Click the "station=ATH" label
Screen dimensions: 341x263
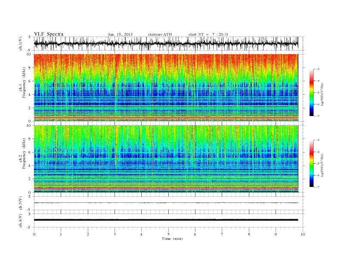click(x=160, y=34)
